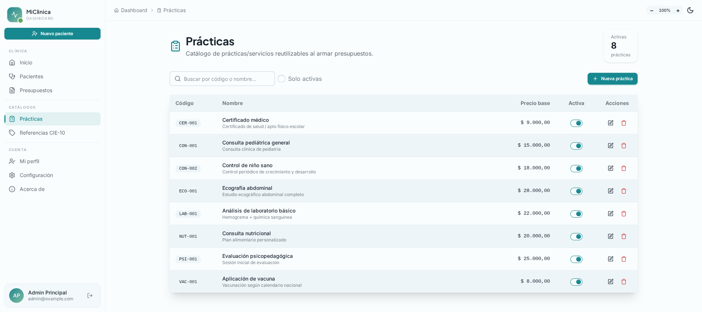The image size is (702, 312).
Task: Delete the Análisis de laboratorio básico row
Action: pyautogui.click(x=624, y=214)
